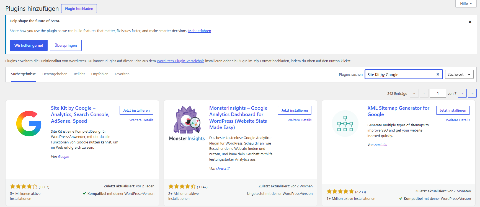This screenshot has height=207, width=480.
Task: Click Zuletzt aktualisiert vor 2 Monaten
Action: (x=443, y=191)
